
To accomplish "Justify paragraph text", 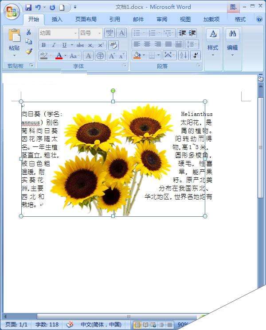I will pyautogui.click(x=168, y=44).
